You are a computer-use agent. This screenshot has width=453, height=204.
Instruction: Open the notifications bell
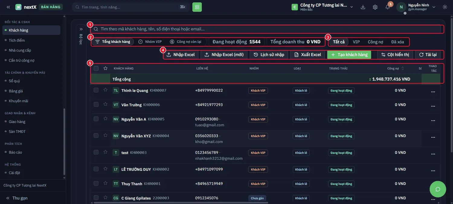click(x=387, y=7)
